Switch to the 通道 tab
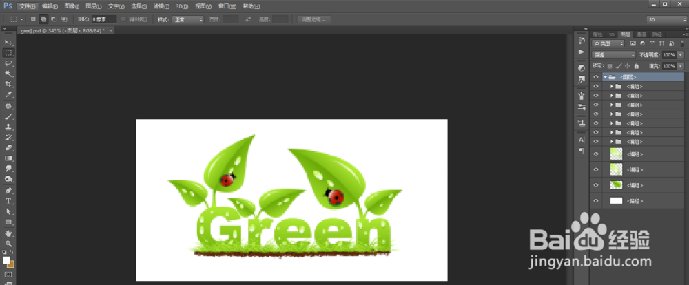This screenshot has width=689, height=285. point(641,34)
